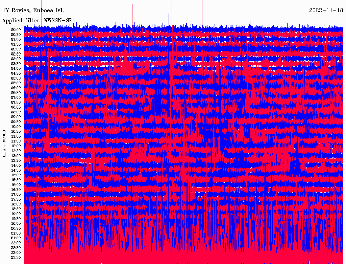Viewport: 346px width, 264px height.
Task: Select the 15:00 time label
Action: coord(16,175)
